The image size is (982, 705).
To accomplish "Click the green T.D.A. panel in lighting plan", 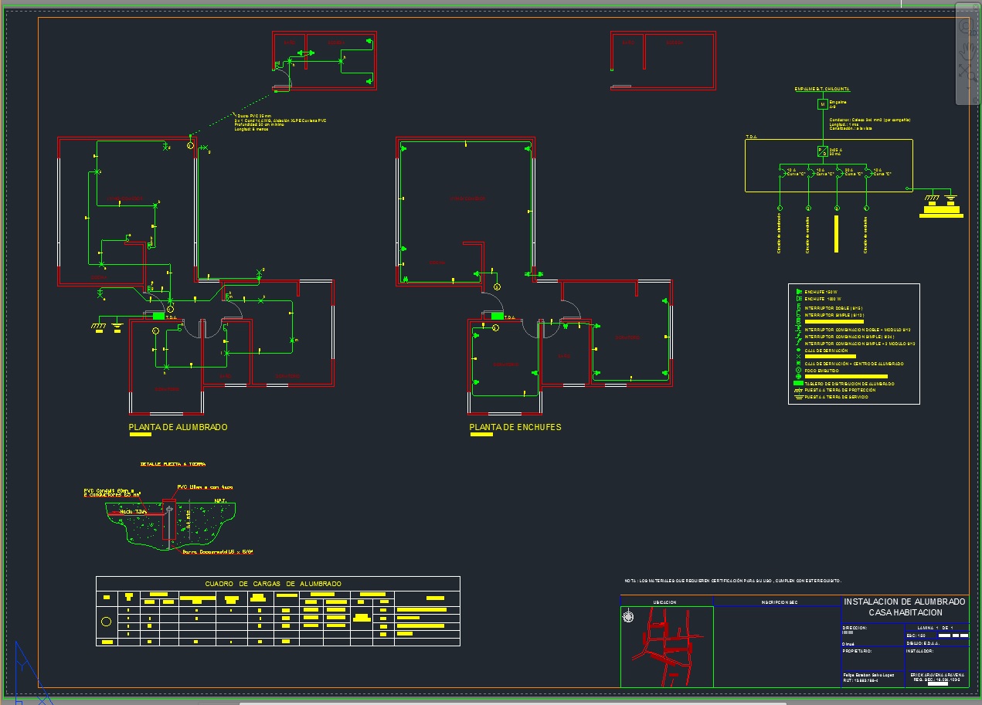I will (159, 316).
